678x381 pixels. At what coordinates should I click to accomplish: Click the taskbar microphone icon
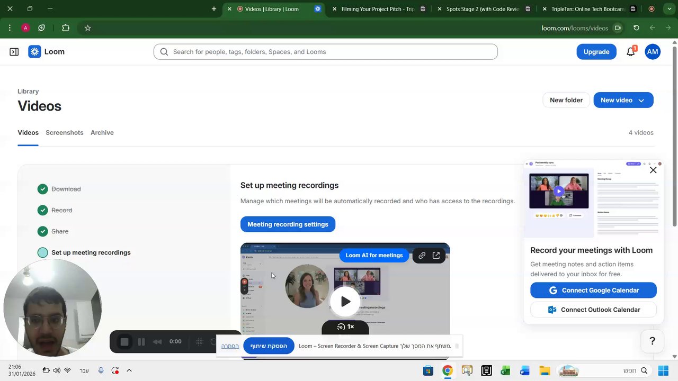tap(101, 371)
